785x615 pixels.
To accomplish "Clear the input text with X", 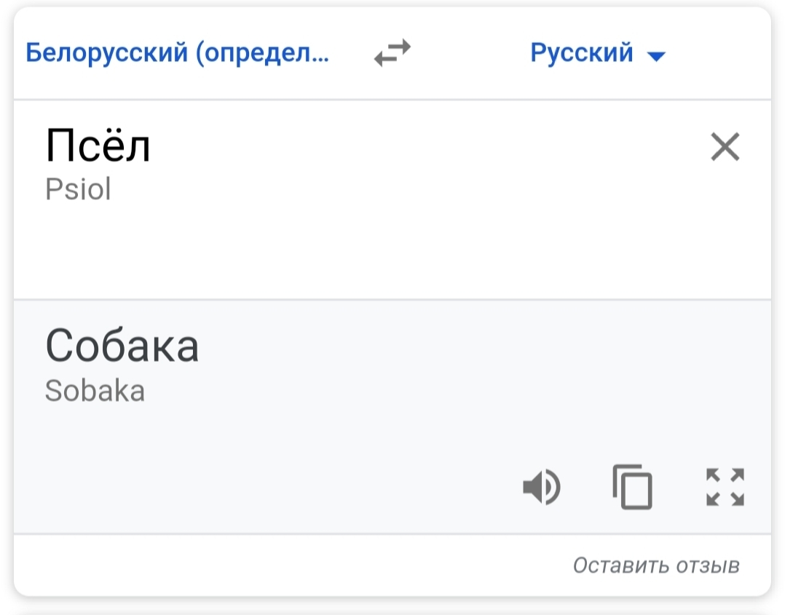I will click(725, 146).
